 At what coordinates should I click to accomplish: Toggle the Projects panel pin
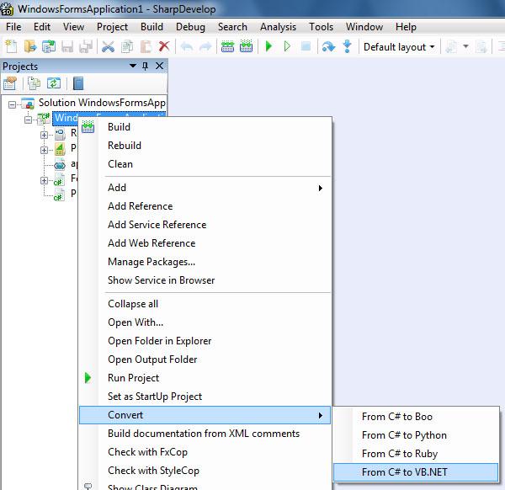pyautogui.click(x=146, y=66)
